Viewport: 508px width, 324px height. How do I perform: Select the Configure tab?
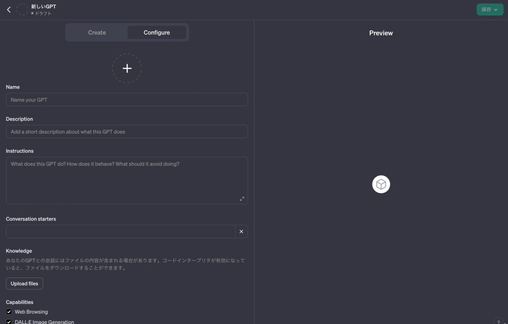(156, 33)
